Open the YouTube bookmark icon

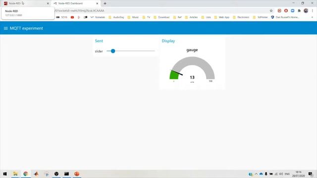tap(72, 17)
